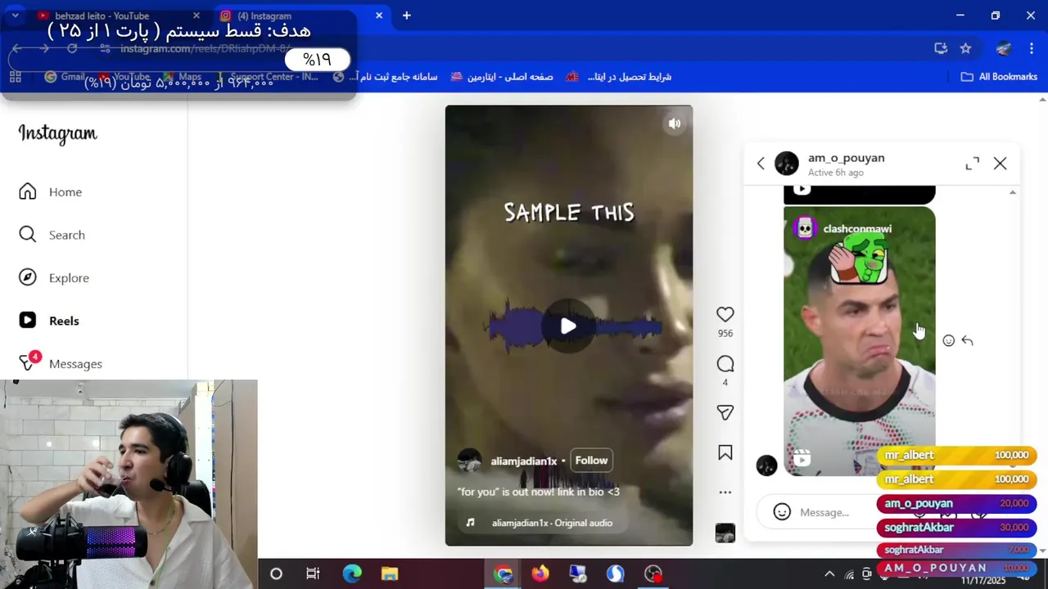Open am_o_pouyan profile from chat header
This screenshot has height=589, width=1048.
846,158
